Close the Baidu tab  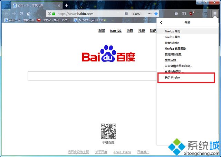pyautogui.click(x=59, y=6)
